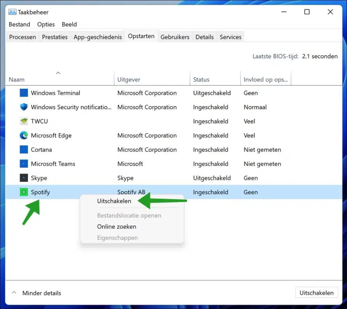Click the Microsoft Teams icon

tap(24, 164)
